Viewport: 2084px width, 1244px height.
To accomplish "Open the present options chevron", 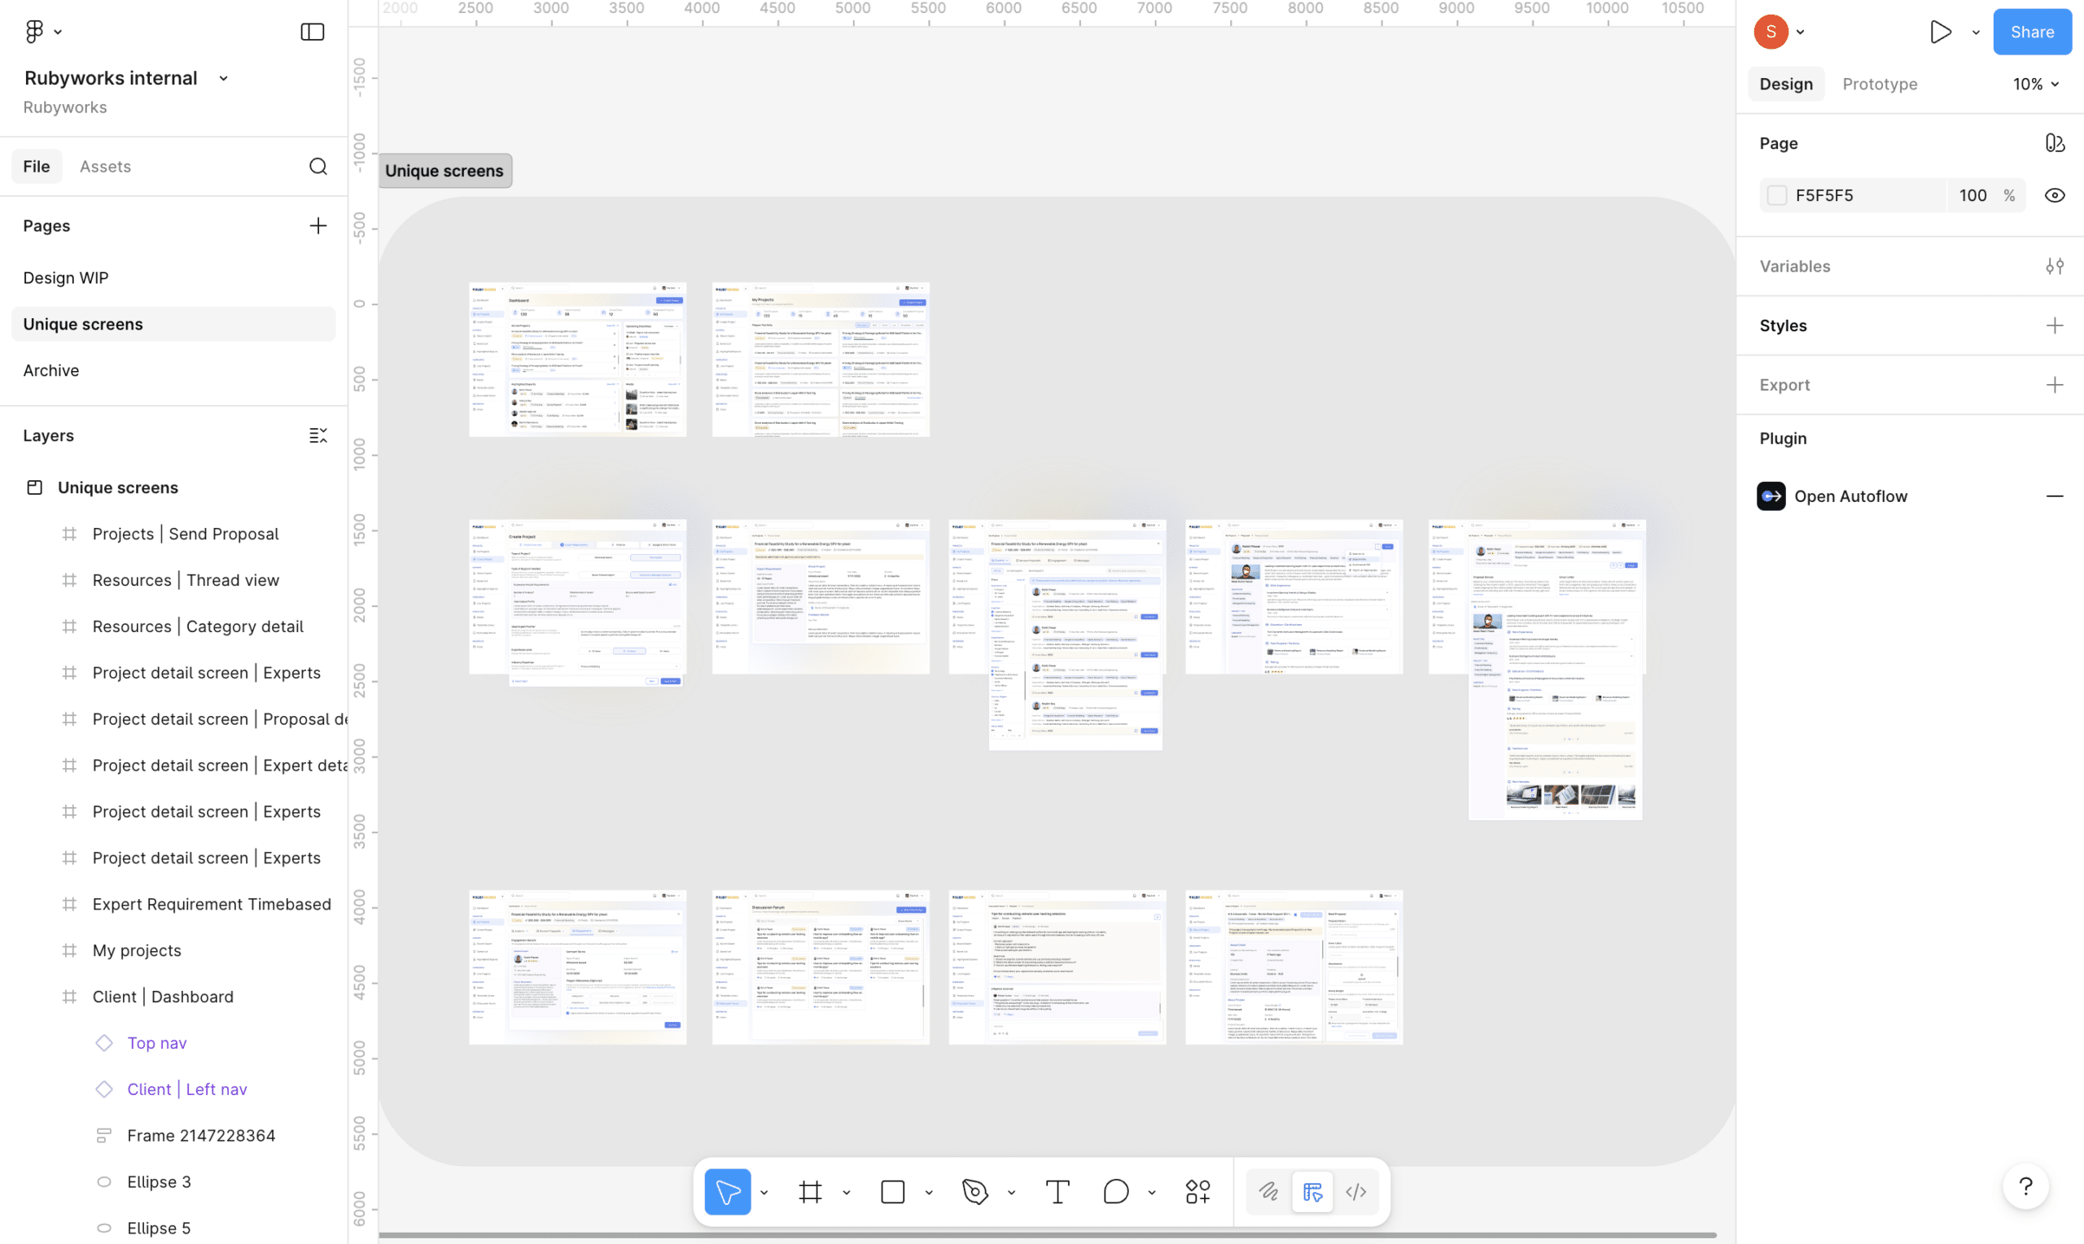I will click(x=1976, y=32).
